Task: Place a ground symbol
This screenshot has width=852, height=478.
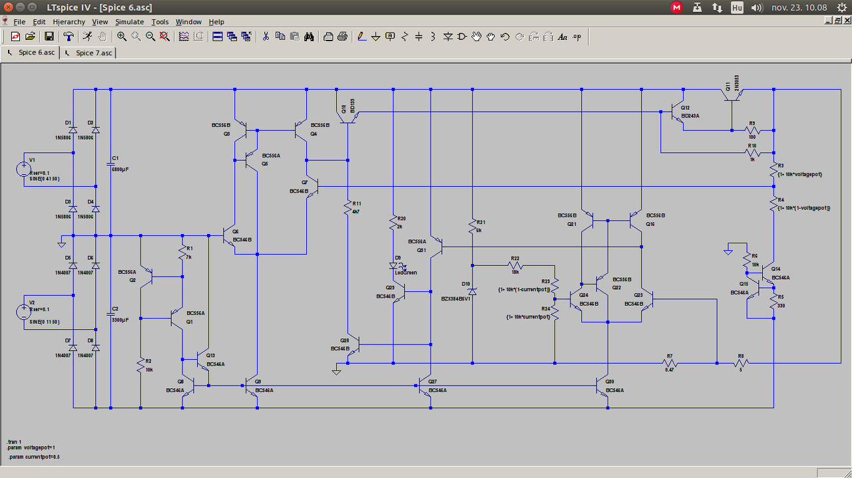Action: pos(376,37)
